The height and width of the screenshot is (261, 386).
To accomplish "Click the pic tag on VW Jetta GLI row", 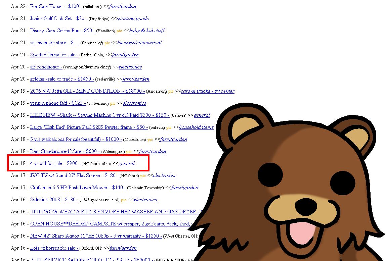I will [x=171, y=91].
